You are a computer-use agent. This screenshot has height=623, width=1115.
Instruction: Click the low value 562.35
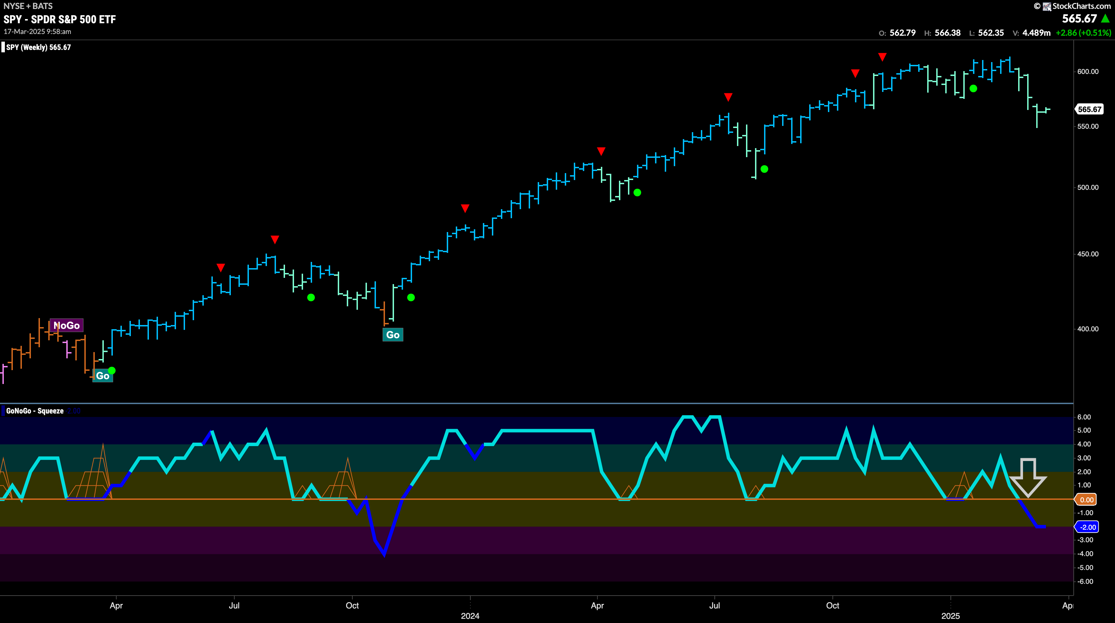[x=991, y=33]
